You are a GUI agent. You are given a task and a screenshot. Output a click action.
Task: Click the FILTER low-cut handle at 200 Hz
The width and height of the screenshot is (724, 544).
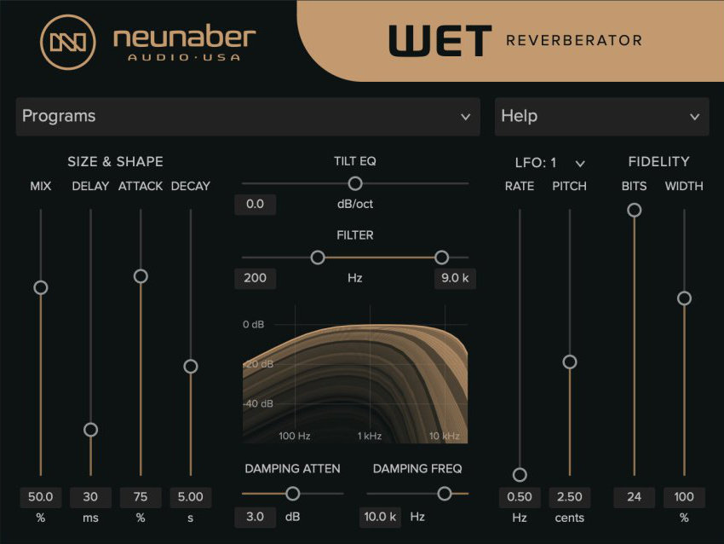[x=319, y=257]
